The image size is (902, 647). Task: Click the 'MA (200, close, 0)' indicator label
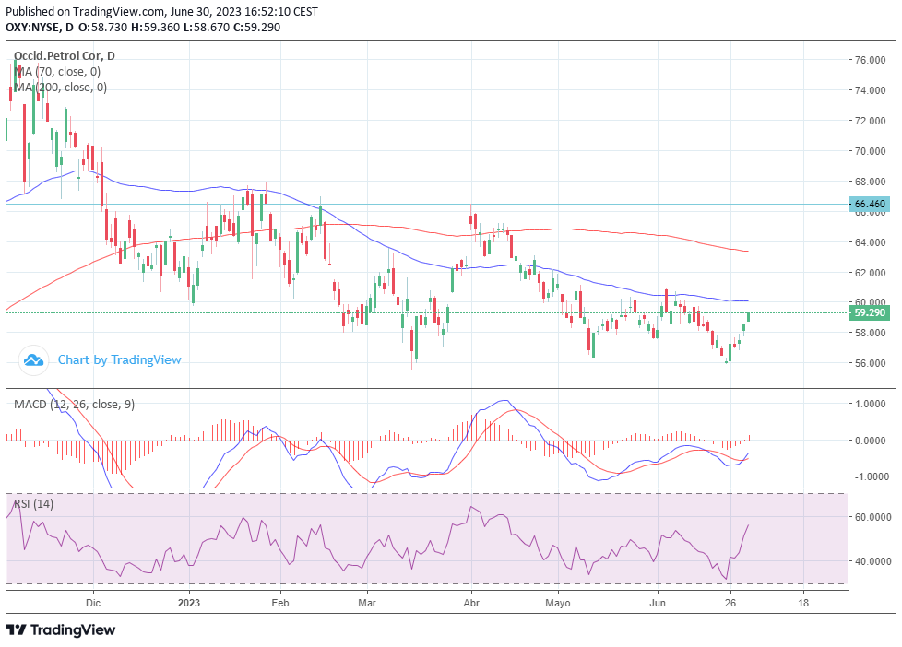(60, 87)
